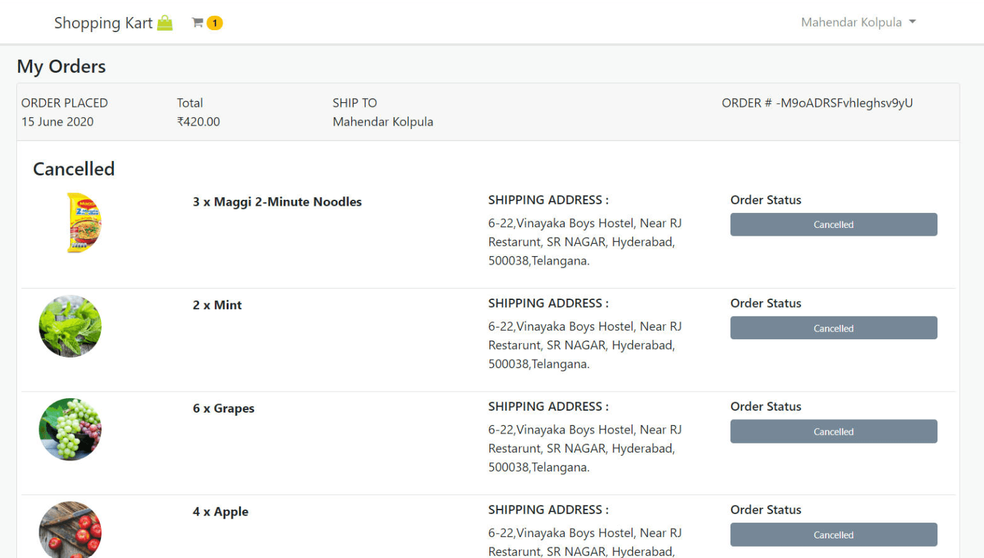Click the Cancelled section heading
The image size is (984, 558).
(73, 169)
